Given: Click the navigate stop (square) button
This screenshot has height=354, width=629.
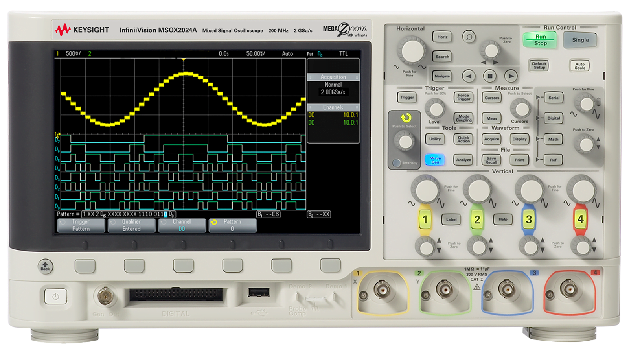Looking at the screenshot, I should point(489,76).
